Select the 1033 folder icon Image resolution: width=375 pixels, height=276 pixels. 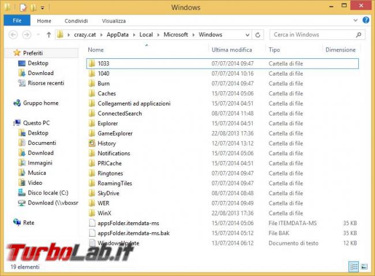(92, 64)
